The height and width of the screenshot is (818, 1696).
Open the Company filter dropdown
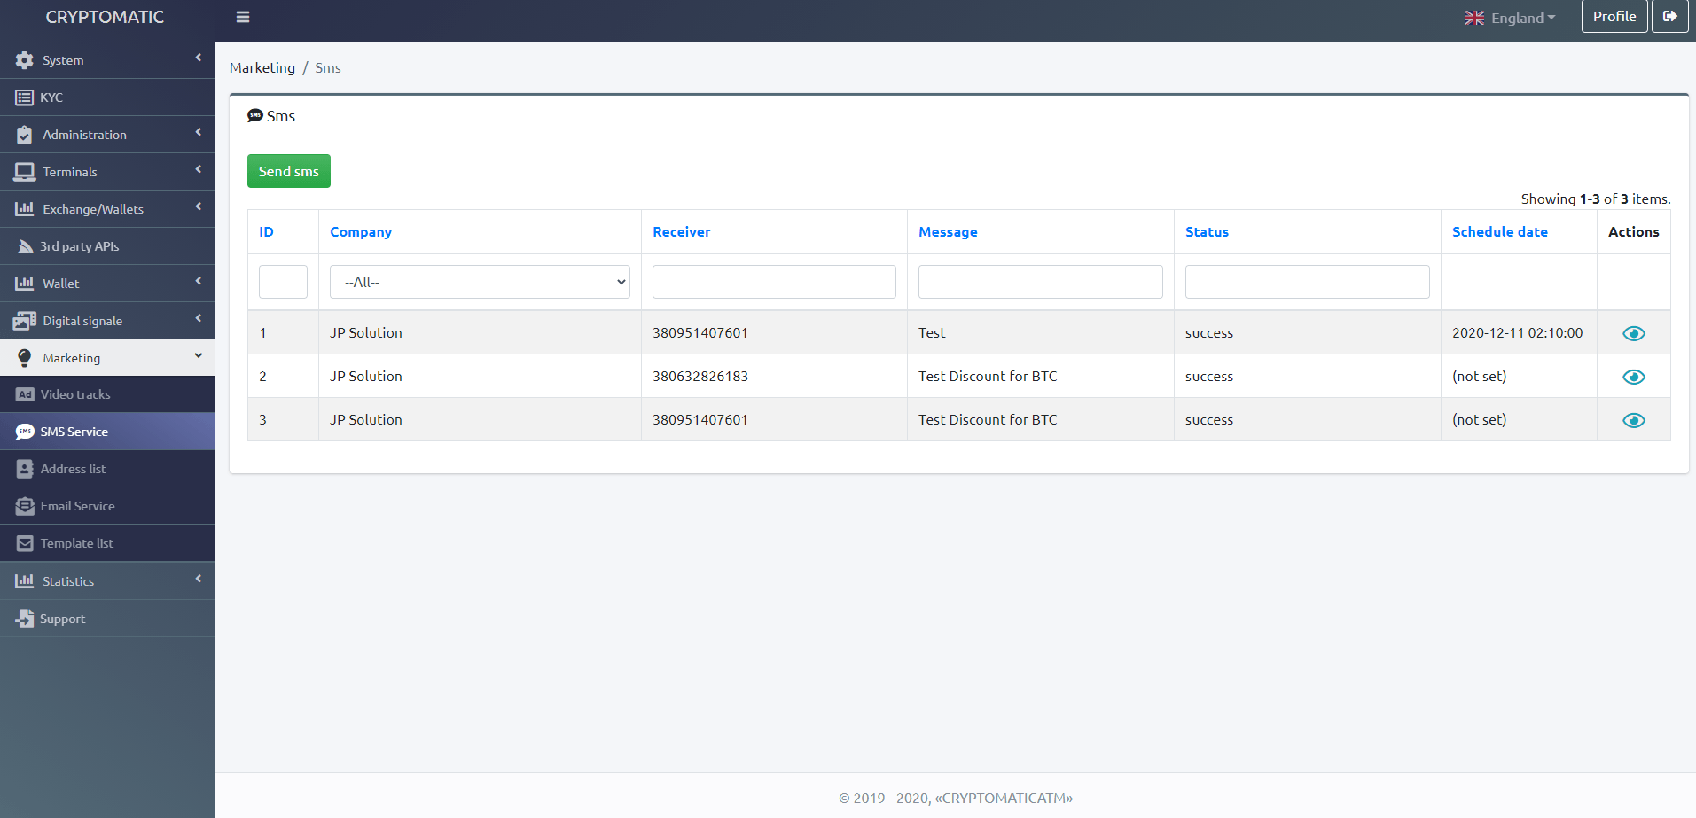pos(480,282)
